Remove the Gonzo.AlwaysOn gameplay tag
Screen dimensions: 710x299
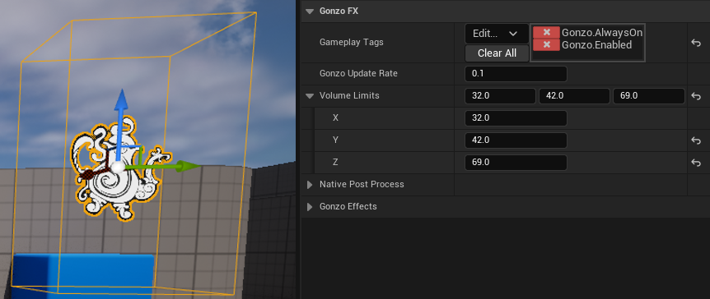[x=546, y=33]
